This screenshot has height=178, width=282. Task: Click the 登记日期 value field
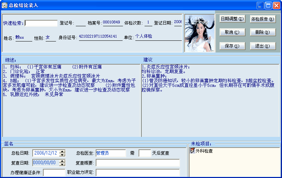pos(178,22)
